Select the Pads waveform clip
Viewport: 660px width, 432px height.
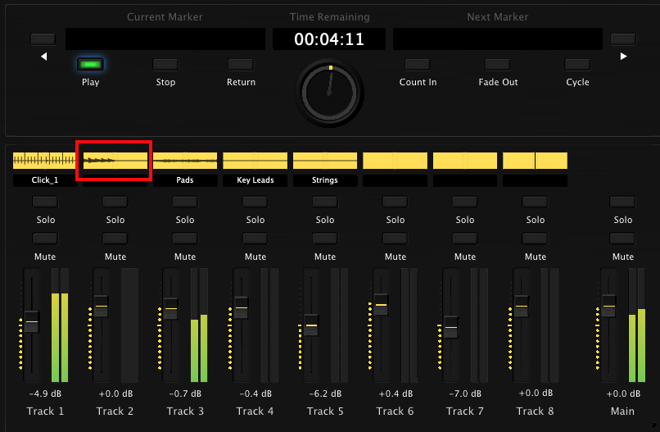tap(185, 161)
